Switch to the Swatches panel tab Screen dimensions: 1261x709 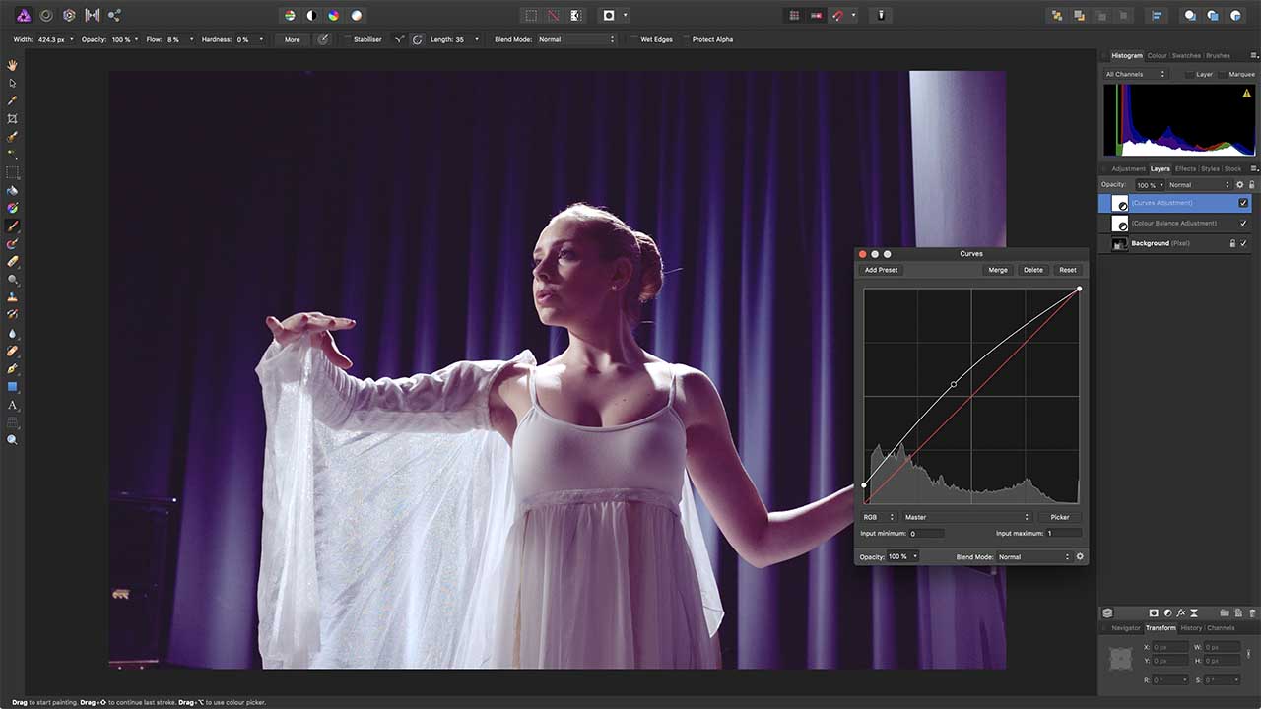(1186, 56)
